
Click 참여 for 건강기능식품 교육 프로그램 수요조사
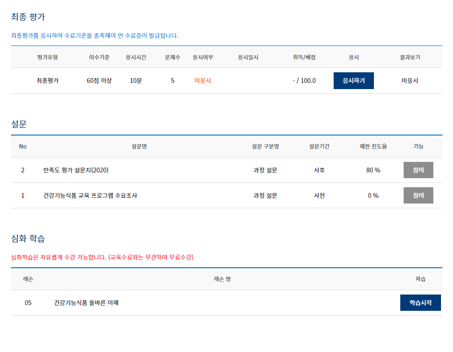point(418,195)
